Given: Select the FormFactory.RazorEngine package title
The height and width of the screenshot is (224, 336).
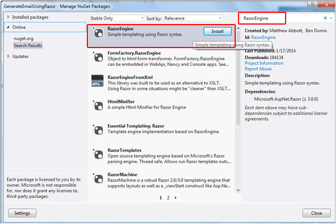Looking at the screenshot, I should [134, 53].
